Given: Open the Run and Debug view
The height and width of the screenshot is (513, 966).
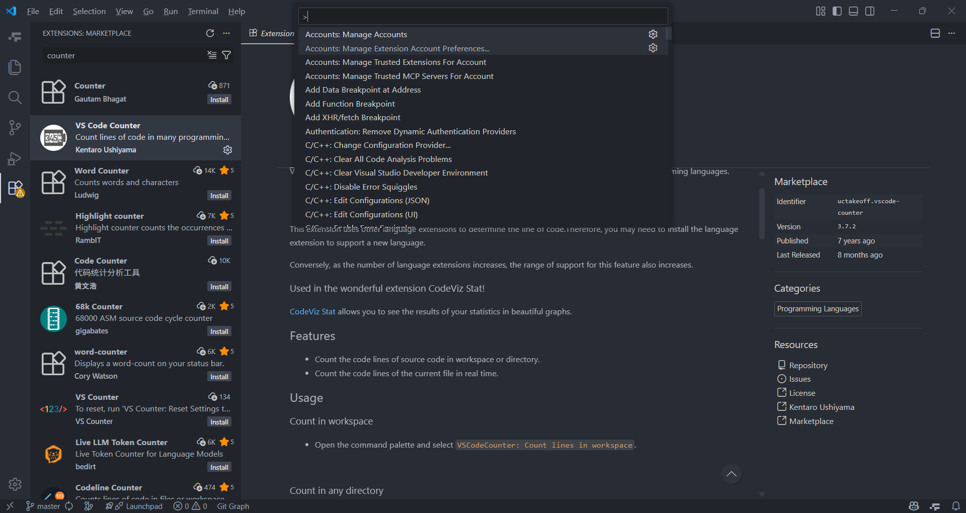Looking at the screenshot, I should [x=15, y=158].
